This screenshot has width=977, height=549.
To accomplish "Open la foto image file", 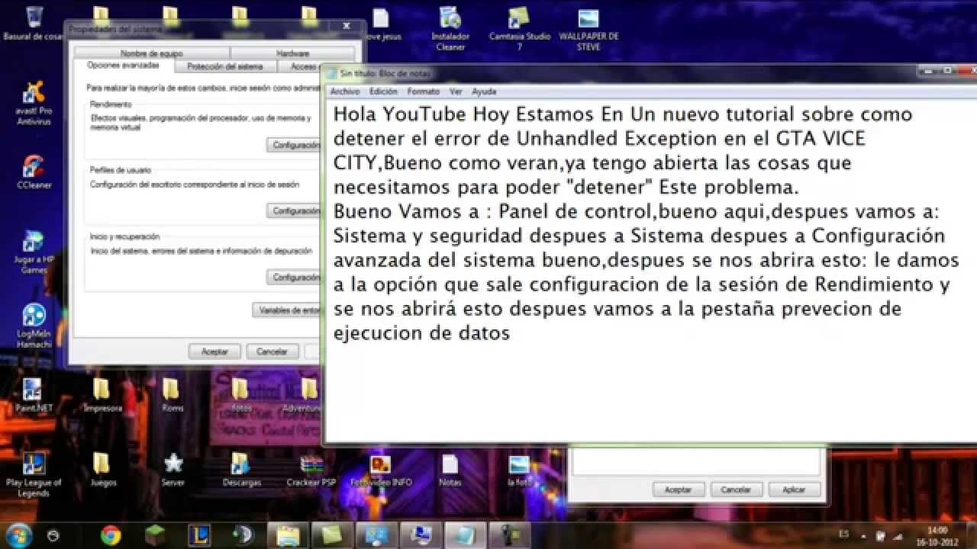I will (519, 469).
